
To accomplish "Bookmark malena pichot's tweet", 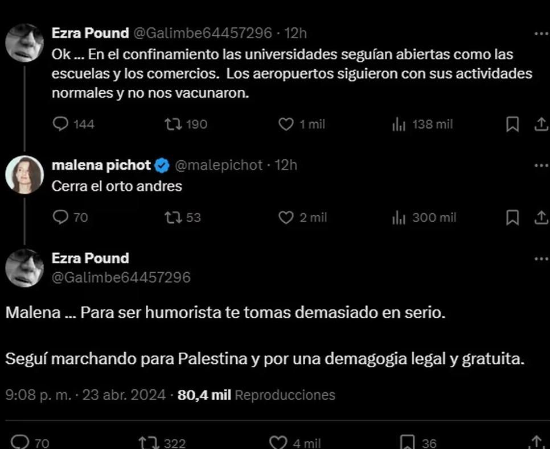I will pyautogui.click(x=512, y=217).
